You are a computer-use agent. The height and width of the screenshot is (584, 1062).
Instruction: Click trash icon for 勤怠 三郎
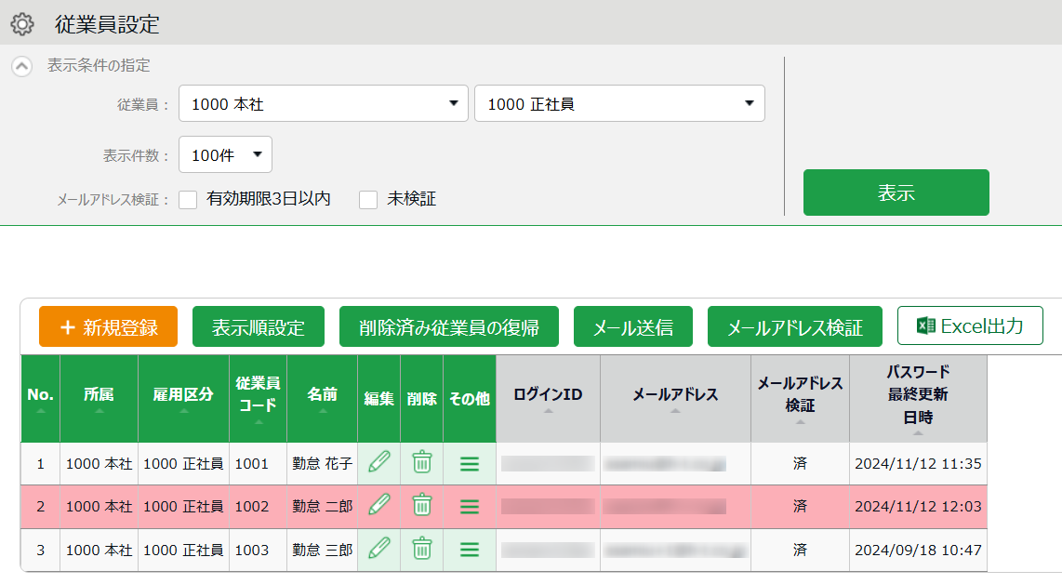422,550
